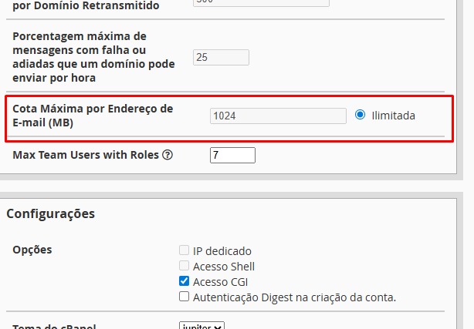
Task: Click the Acesso CGI label text
Action: [221, 282]
